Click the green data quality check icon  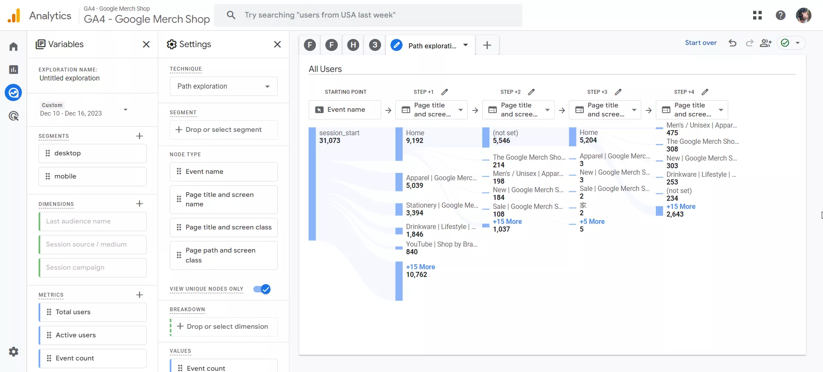(x=785, y=43)
